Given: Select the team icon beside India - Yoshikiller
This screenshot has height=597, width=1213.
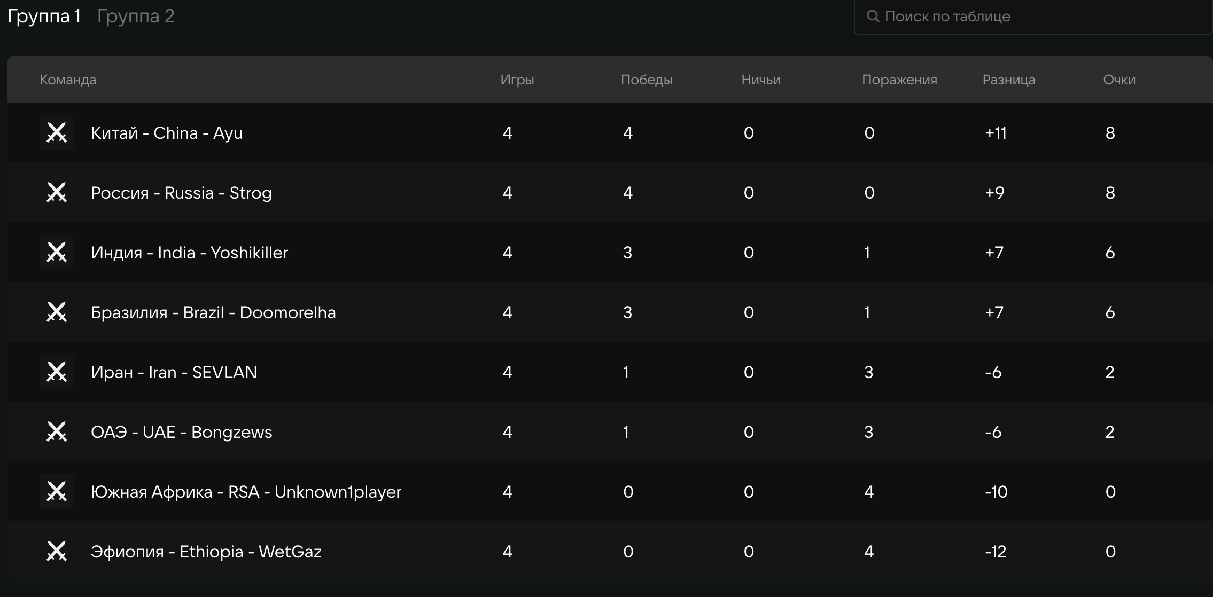Looking at the screenshot, I should [57, 252].
